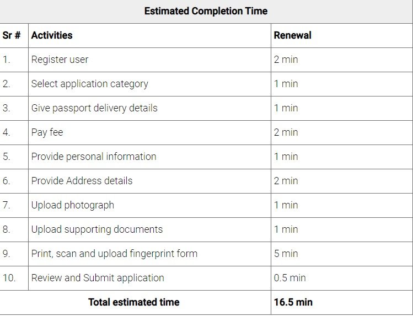
Task: Click 'Review and Submit application' cell
Action: (x=98, y=278)
